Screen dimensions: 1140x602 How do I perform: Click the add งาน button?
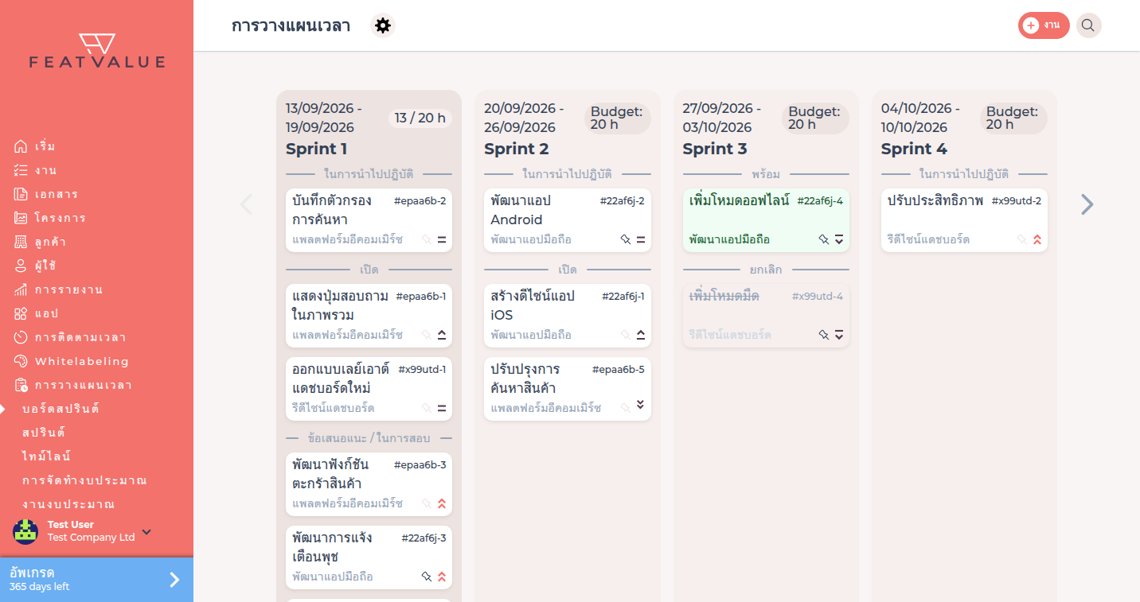tap(1044, 25)
